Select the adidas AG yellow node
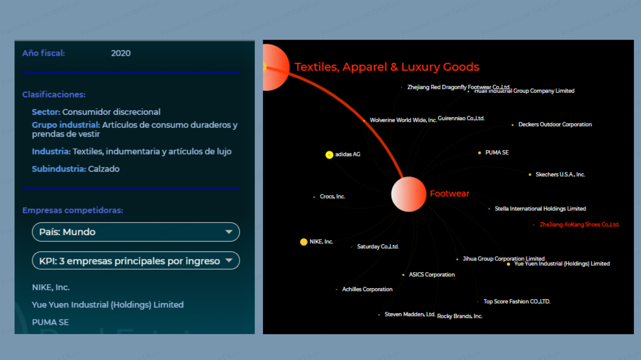The image size is (641, 360). [x=329, y=155]
